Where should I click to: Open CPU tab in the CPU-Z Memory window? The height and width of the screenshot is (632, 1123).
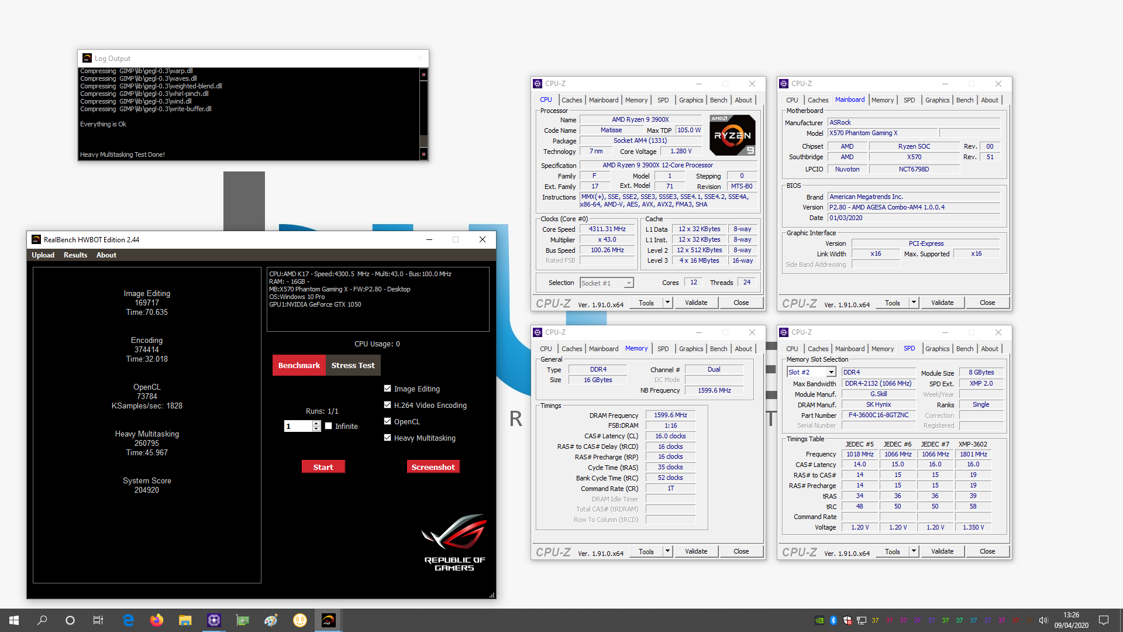tap(546, 349)
